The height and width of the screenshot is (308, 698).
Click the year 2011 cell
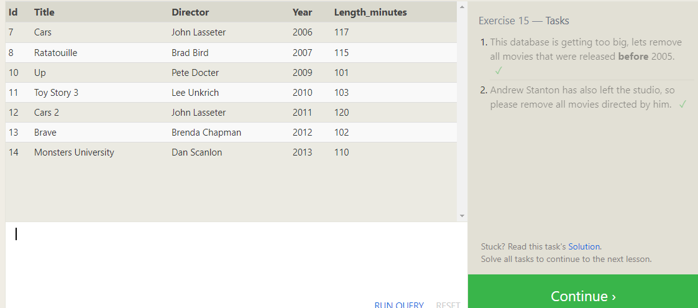point(302,113)
